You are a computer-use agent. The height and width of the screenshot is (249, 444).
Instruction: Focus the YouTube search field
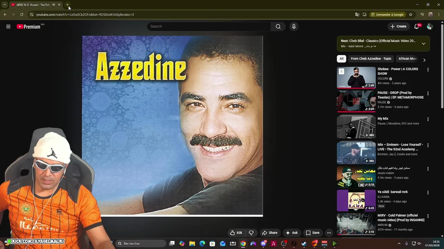click(209, 26)
